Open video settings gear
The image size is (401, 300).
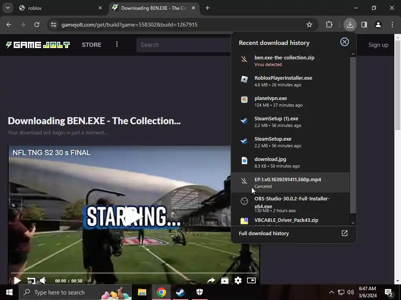point(238,280)
